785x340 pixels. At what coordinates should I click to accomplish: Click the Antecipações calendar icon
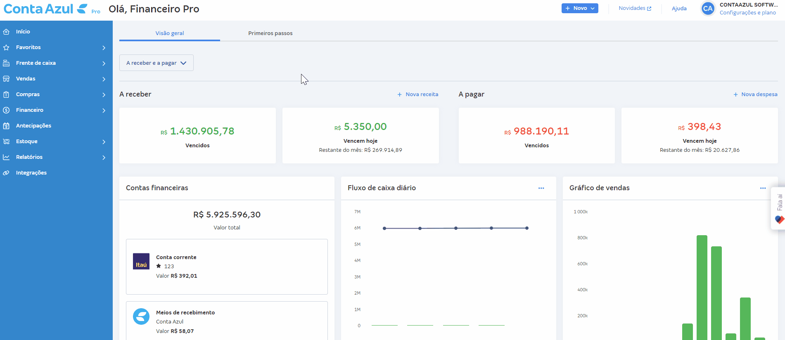tap(6, 126)
